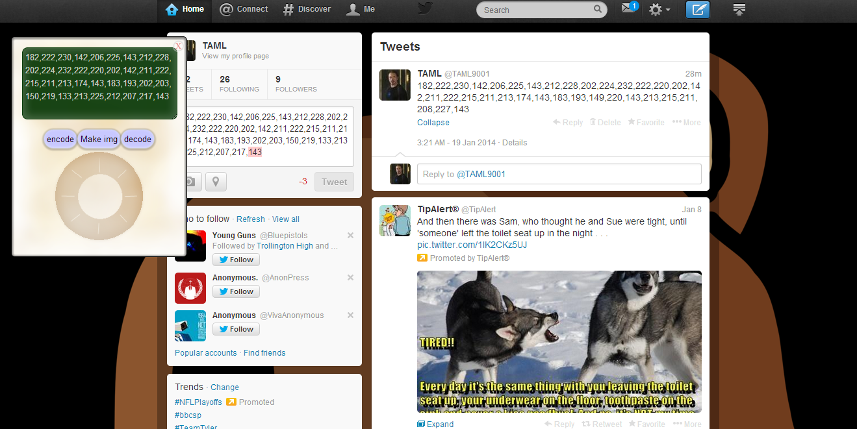857x429 pixels.
Task: Open VivaAnonymous avatar thumbnail
Action: pyautogui.click(x=190, y=326)
